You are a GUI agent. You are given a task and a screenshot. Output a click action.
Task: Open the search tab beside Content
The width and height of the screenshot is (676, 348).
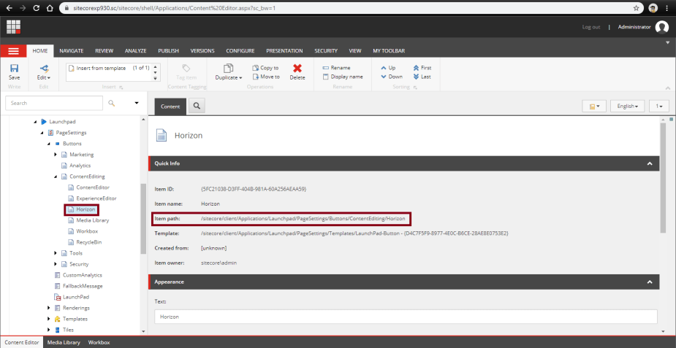tap(197, 106)
